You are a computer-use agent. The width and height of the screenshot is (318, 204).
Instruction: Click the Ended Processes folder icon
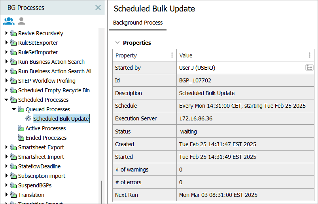(x=21, y=138)
